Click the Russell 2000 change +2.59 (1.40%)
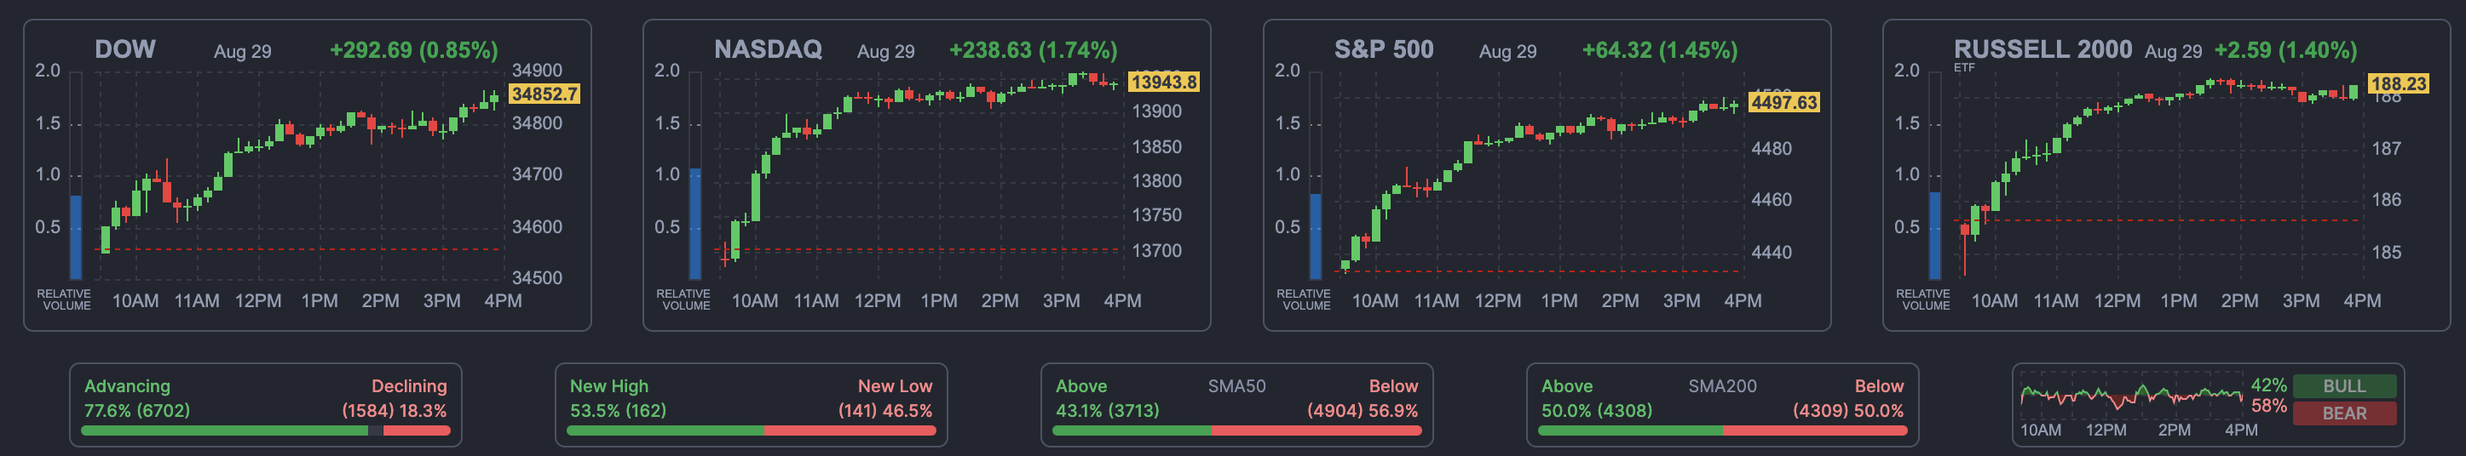Screen dimensions: 2466x456 [x=2285, y=49]
